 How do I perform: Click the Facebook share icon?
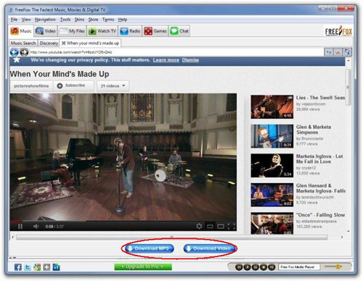pyautogui.click(x=18, y=267)
